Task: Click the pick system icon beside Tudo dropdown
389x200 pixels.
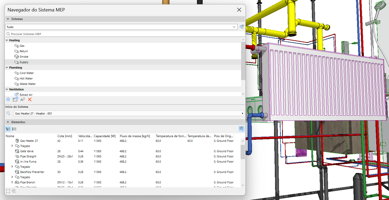Action: [x=242, y=27]
